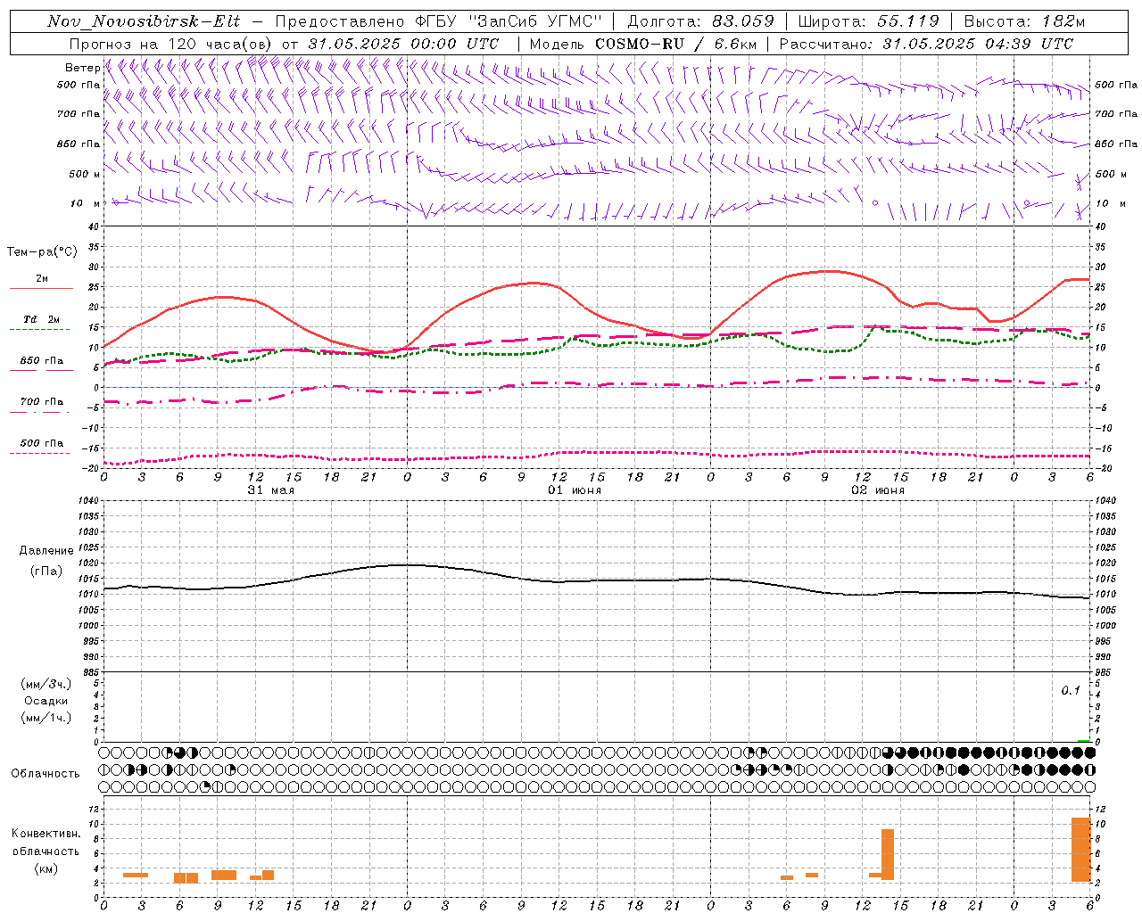
Task: Click the latitude value Широта: 55.119
Action: 868,21
